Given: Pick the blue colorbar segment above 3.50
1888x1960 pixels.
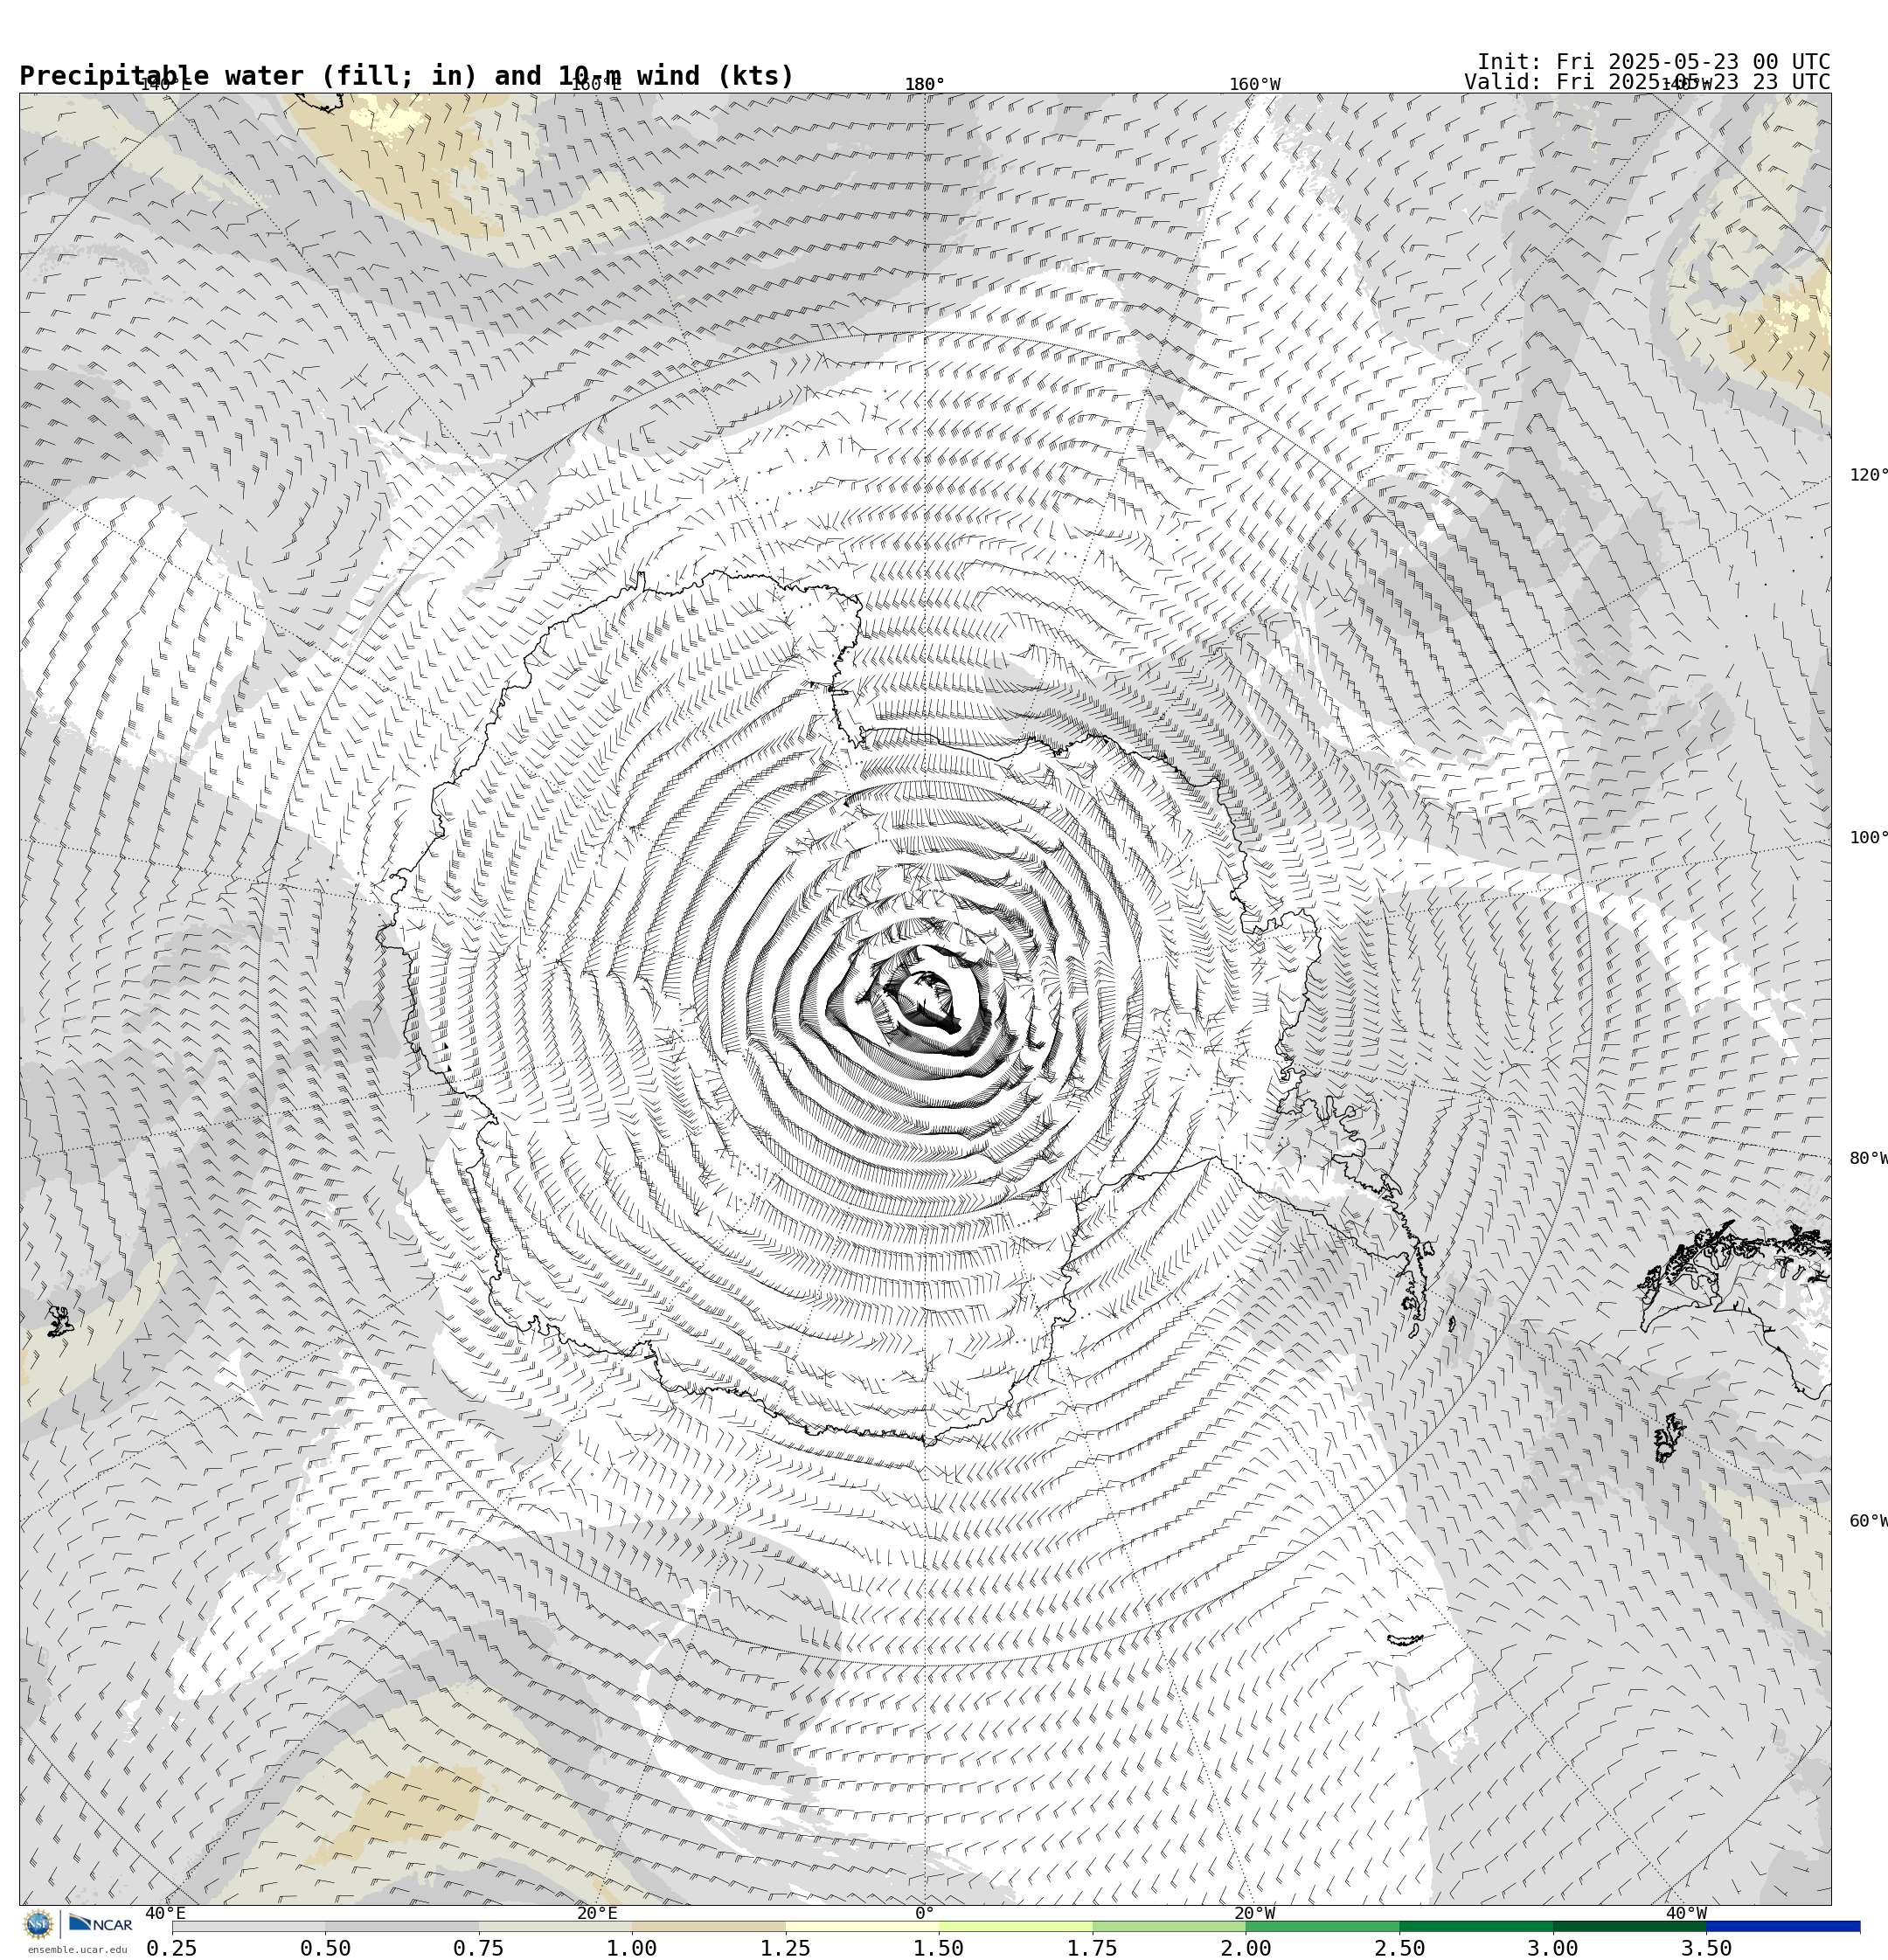Looking at the screenshot, I should [1783, 1926].
